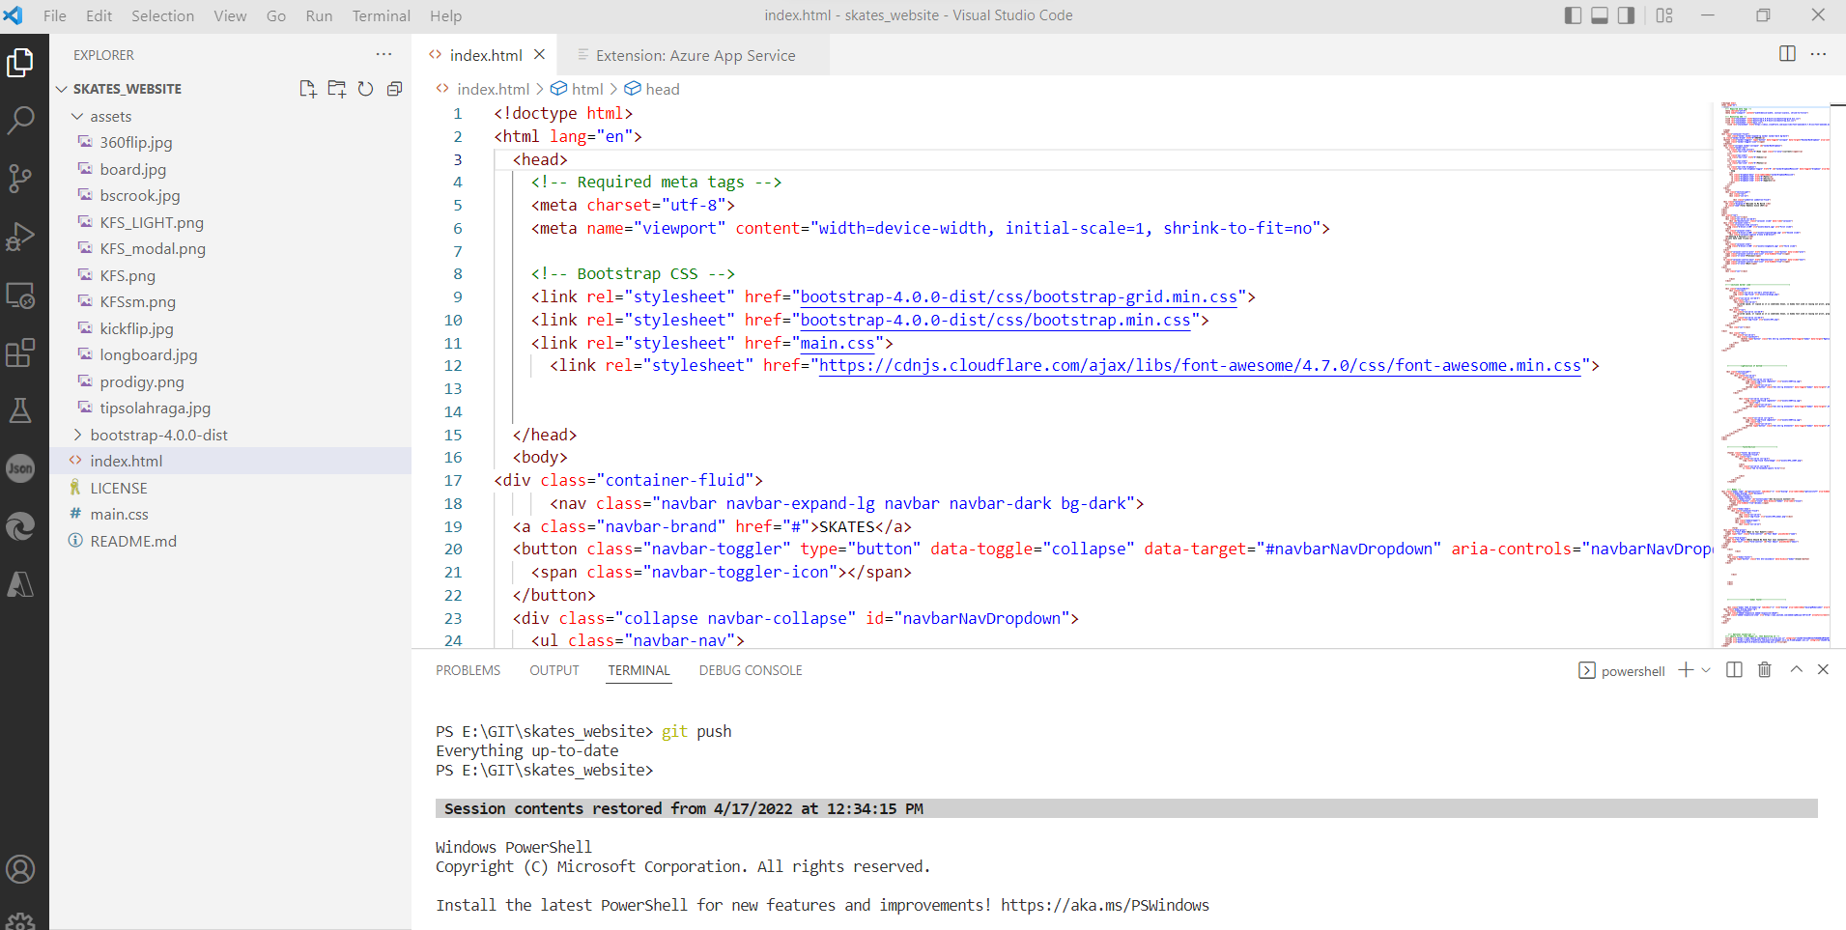Open KFS_modal.png in assets

230,249
